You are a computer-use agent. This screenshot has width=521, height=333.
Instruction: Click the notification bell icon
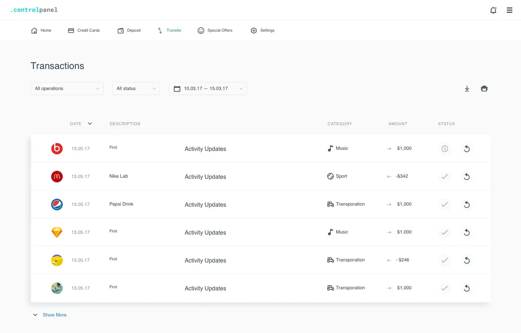click(493, 10)
